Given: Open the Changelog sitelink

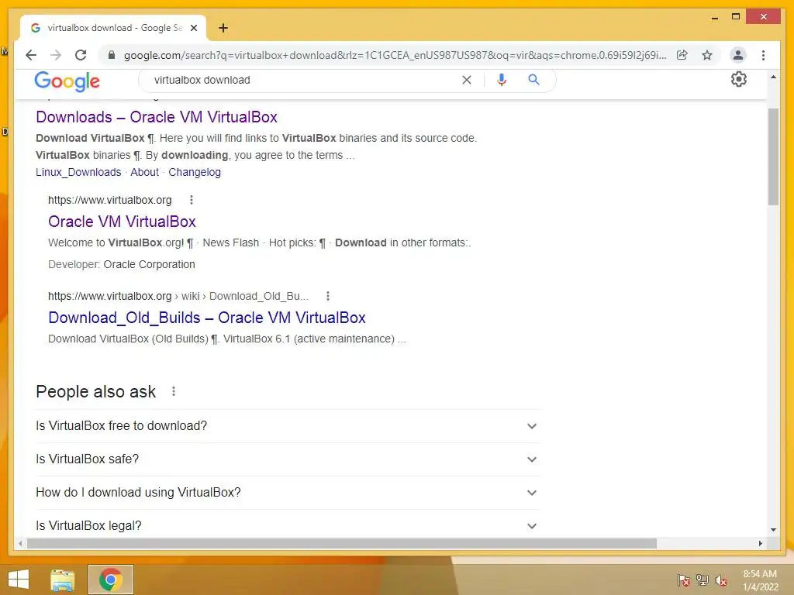Looking at the screenshot, I should pos(195,172).
